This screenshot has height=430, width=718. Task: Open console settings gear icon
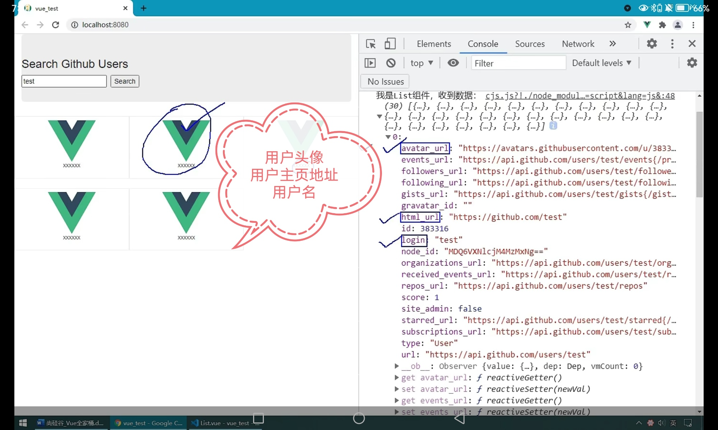692,63
